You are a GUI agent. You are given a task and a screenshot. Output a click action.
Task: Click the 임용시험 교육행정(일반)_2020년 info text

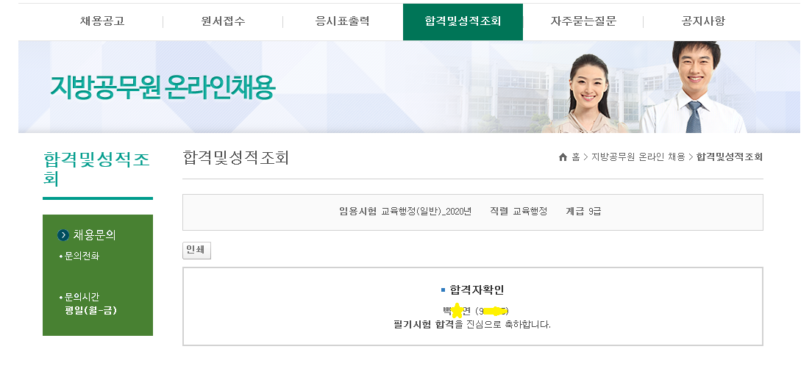(x=405, y=212)
